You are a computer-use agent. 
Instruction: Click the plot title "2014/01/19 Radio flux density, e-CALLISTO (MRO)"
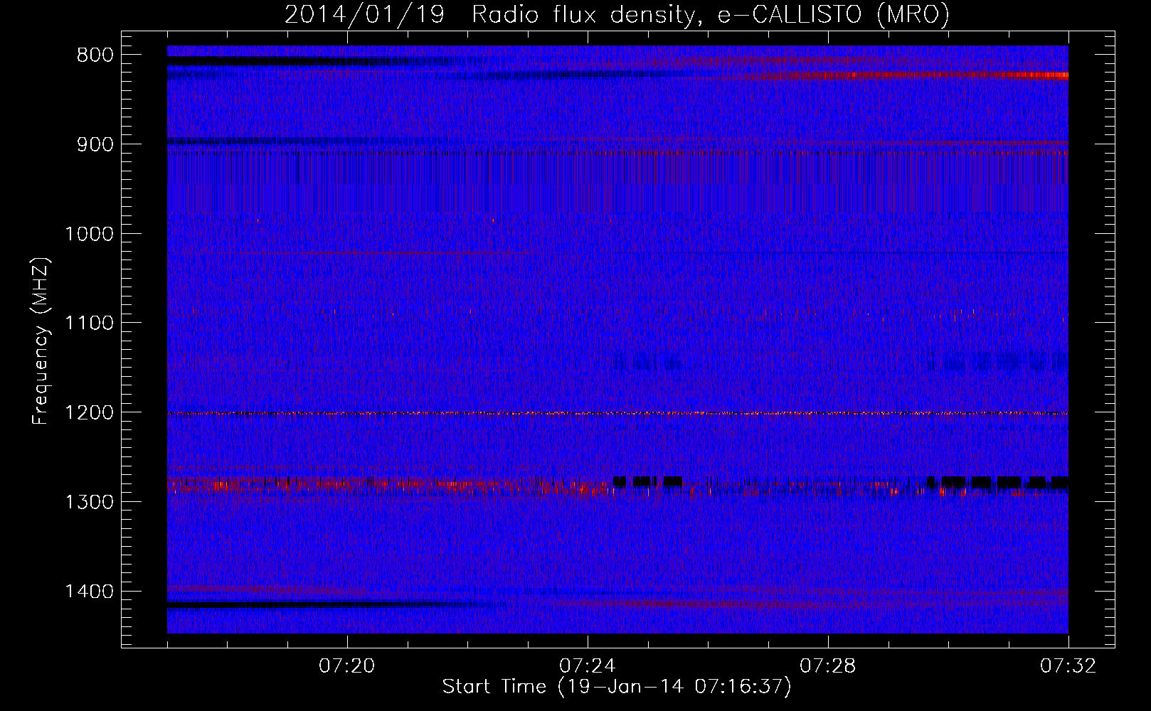tap(617, 15)
